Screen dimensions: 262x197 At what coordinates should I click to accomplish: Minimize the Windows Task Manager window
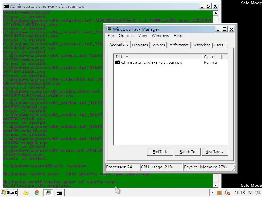(218, 29)
